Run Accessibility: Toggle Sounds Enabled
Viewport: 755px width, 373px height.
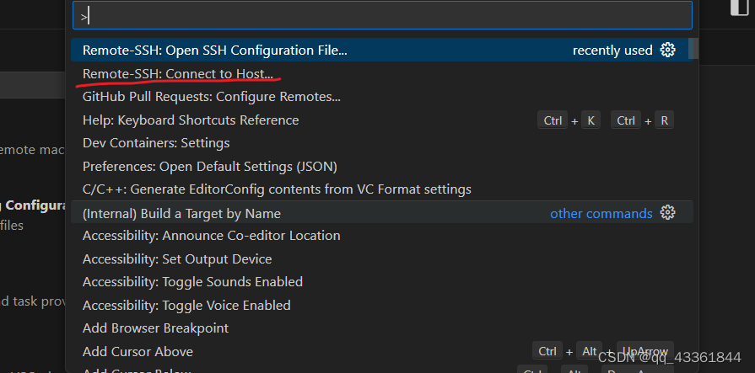tap(382, 282)
